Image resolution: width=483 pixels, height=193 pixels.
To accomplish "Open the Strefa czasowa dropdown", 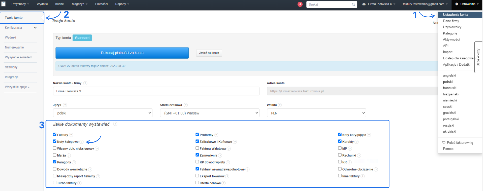I will pyautogui.click(x=209, y=113).
